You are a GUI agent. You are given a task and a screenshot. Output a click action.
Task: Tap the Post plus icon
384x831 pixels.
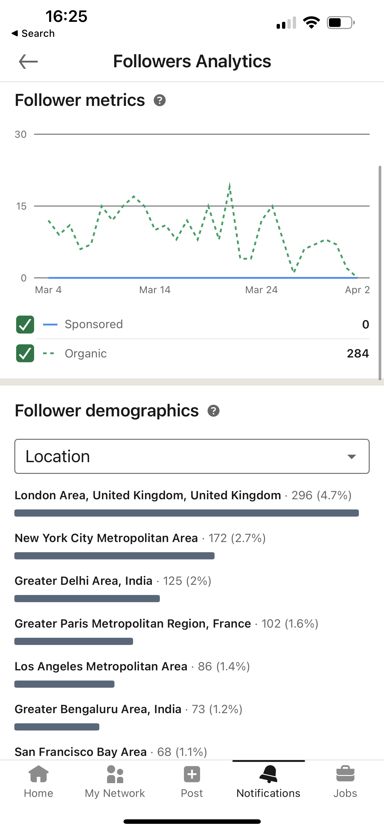coord(192,774)
